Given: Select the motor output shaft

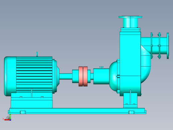Looking at the screenshot, I should [x=66, y=76].
